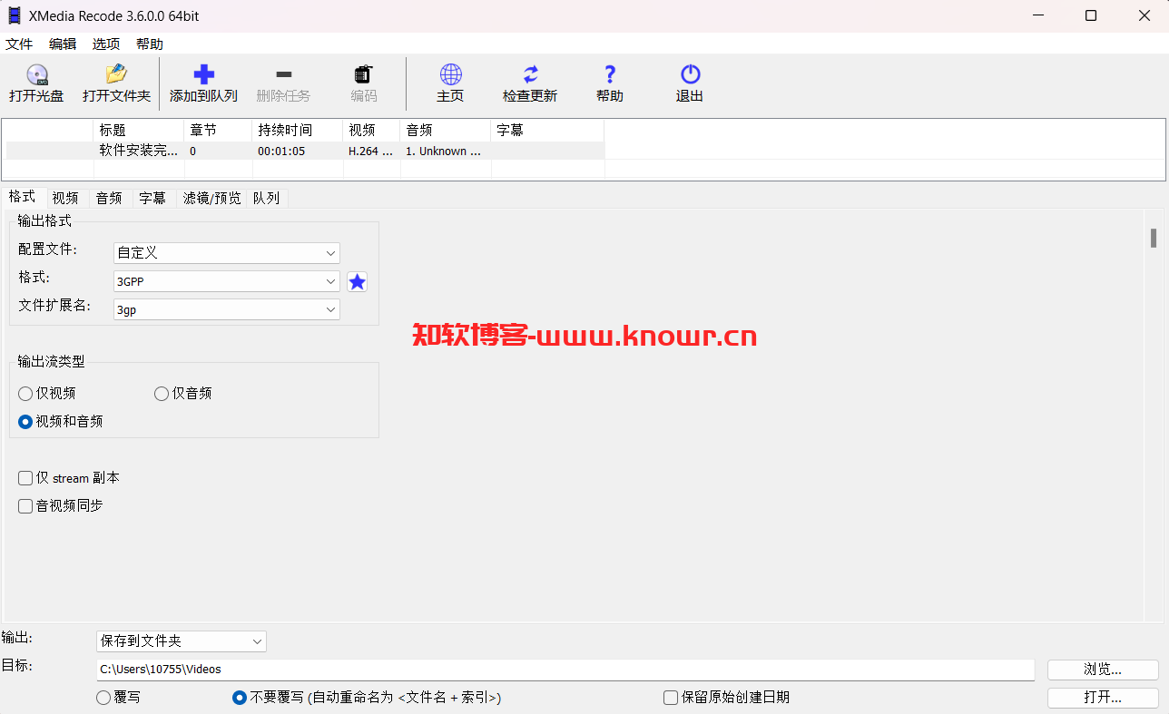Click the 目标 path input field
This screenshot has height=714, width=1169.
[x=565, y=670]
